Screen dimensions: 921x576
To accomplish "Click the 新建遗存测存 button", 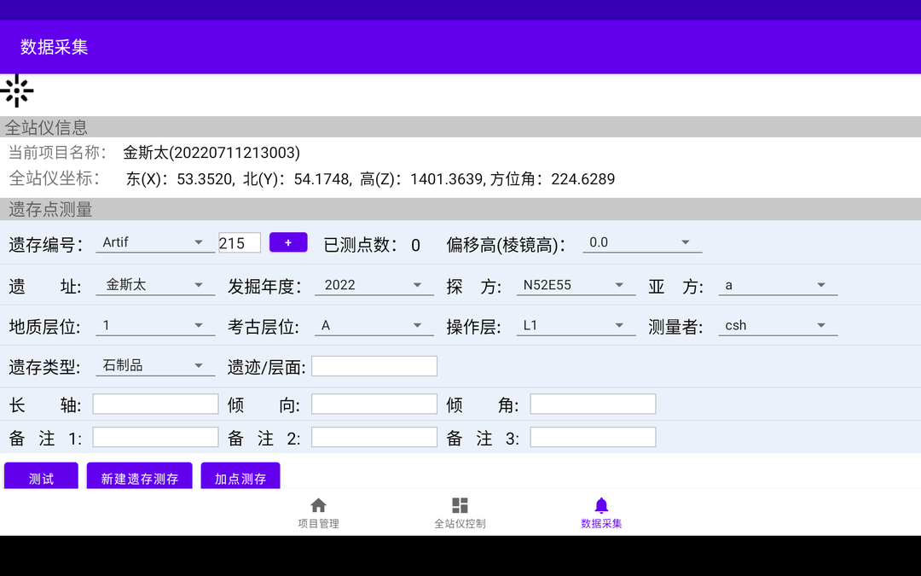I will [139, 475].
